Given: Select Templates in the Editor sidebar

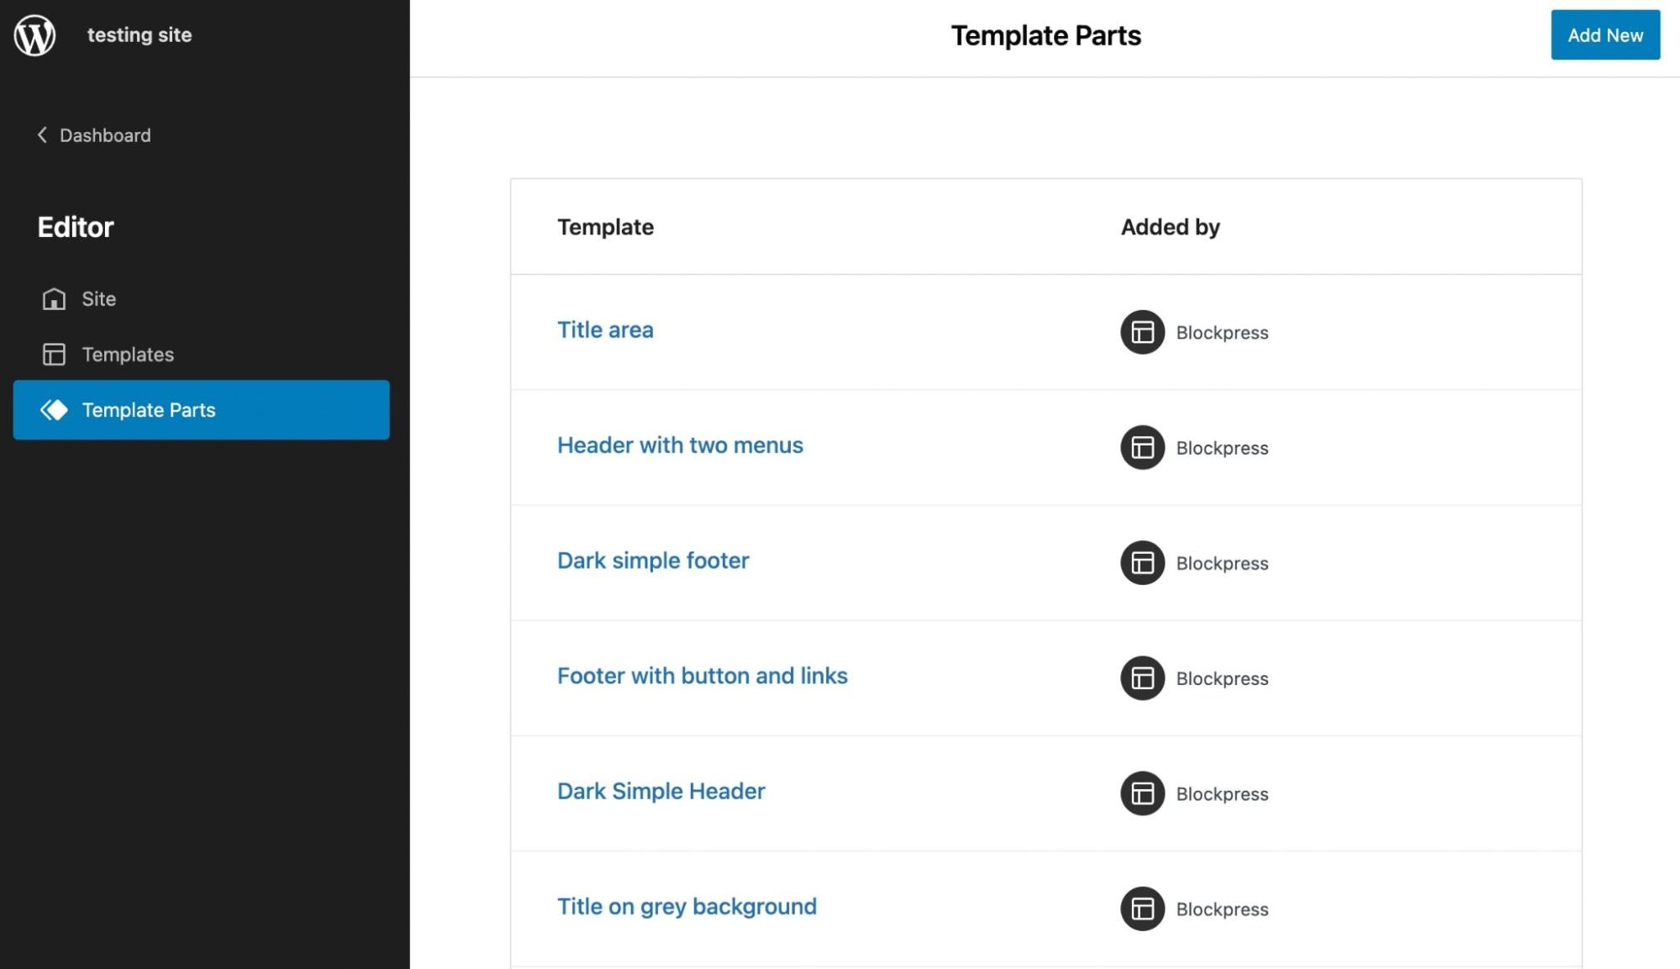Looking at the screenshot, I should 127,355.
